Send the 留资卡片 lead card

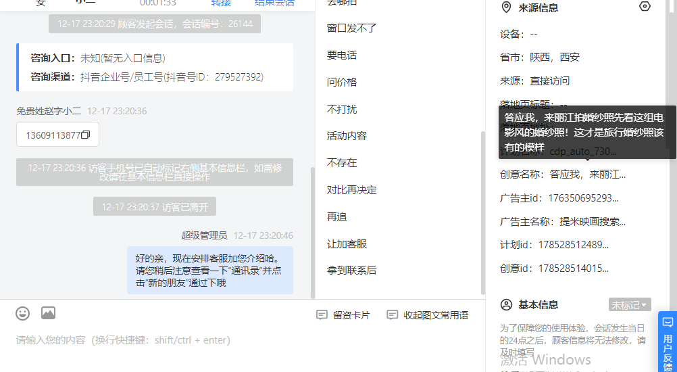pyautogui.click(x=343, y=315)
